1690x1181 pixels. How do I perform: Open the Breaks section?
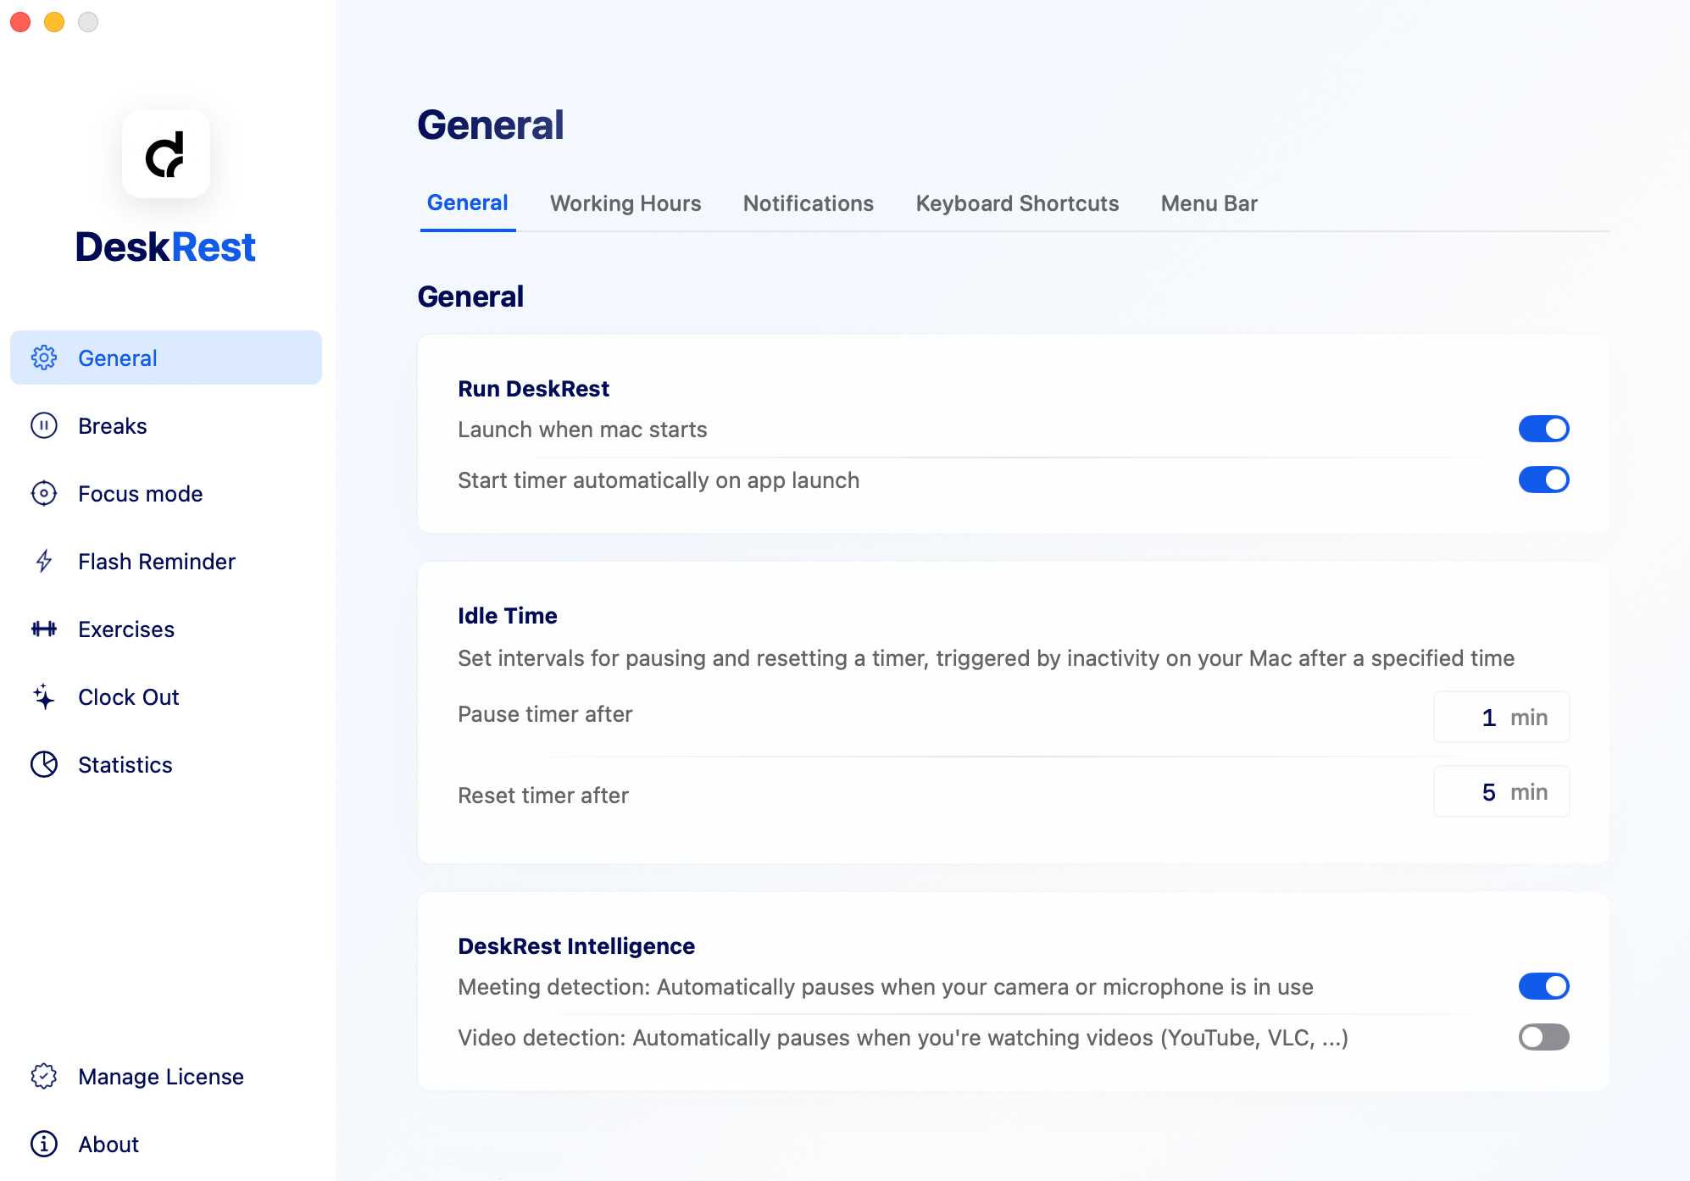click(x=166, y=425)
